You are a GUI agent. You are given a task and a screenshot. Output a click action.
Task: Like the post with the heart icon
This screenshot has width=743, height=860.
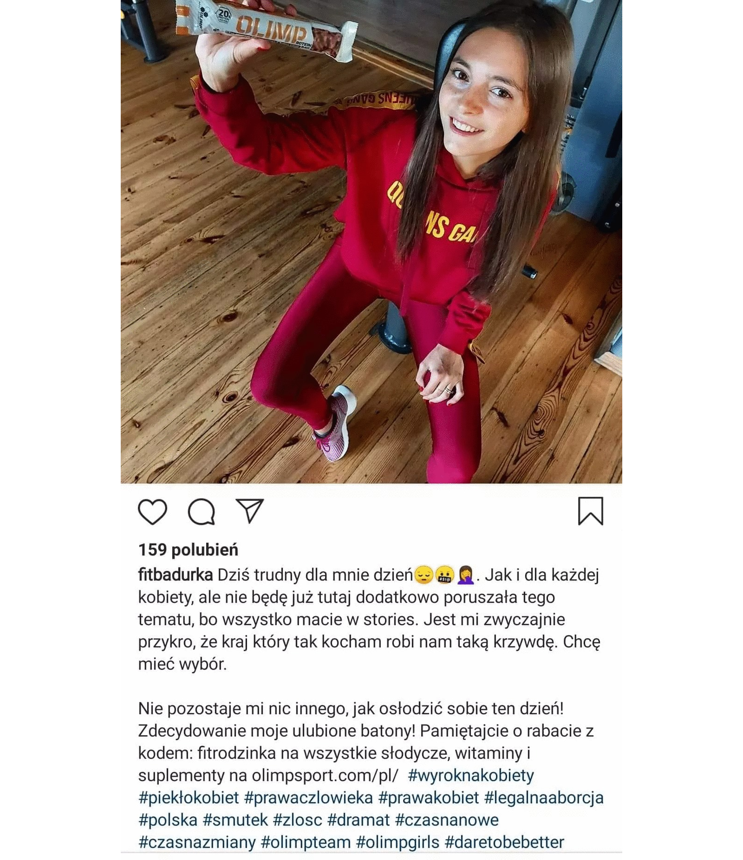152,512
